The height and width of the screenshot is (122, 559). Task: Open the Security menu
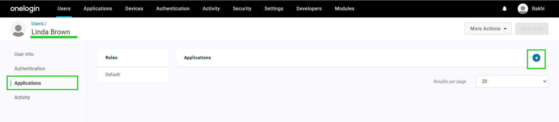tap(242, 9)
